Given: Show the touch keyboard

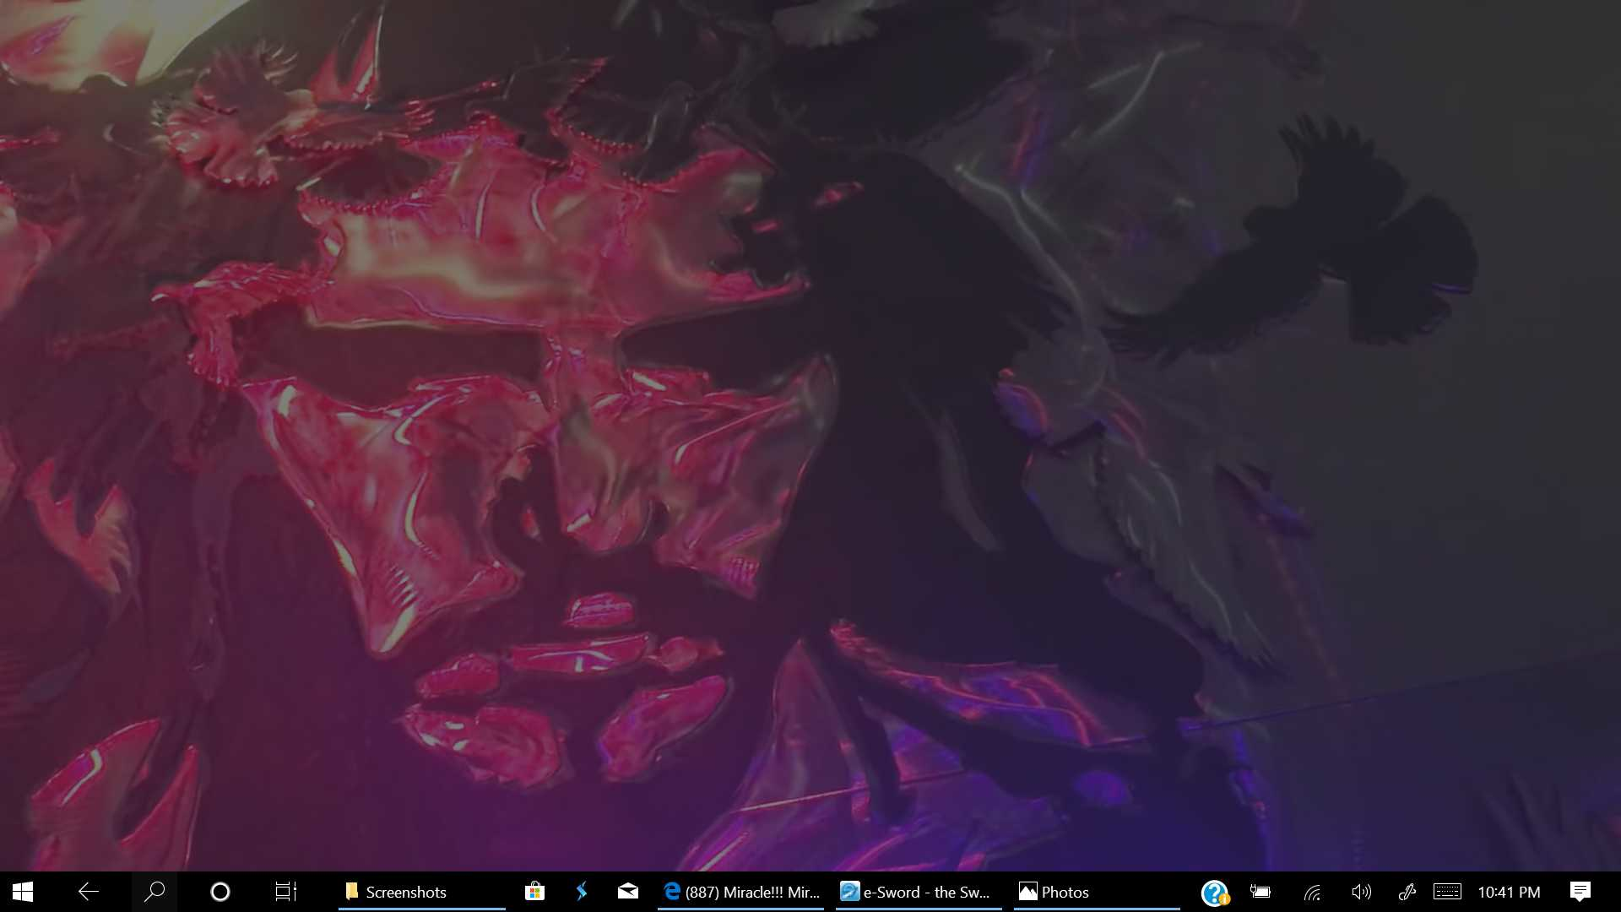Looking at the screenshot, I should coord(1447,892).
